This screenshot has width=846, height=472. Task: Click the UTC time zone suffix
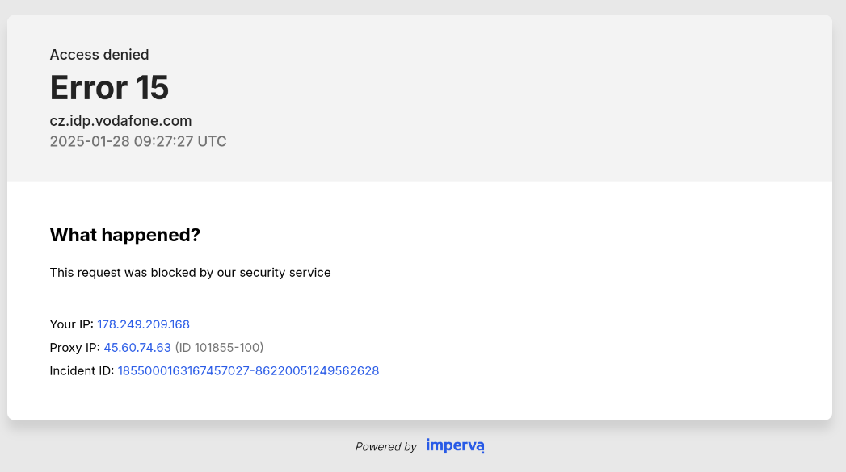tap(212, 141)
